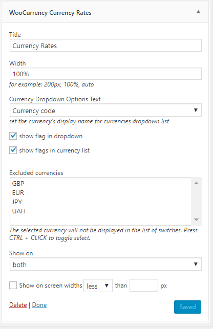Click the Width input field
This screenshot has width=213, height=329.
pos(105,74)
